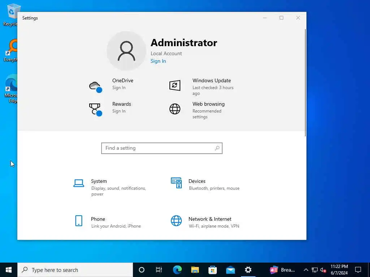Click the Settings gear on taskbar

pos(248,270)
